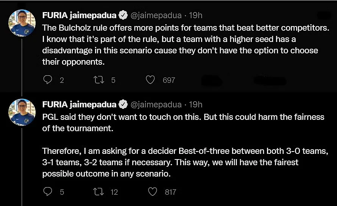Open tweet text about decider Best-of-three
337x206 pixels.
185,162
